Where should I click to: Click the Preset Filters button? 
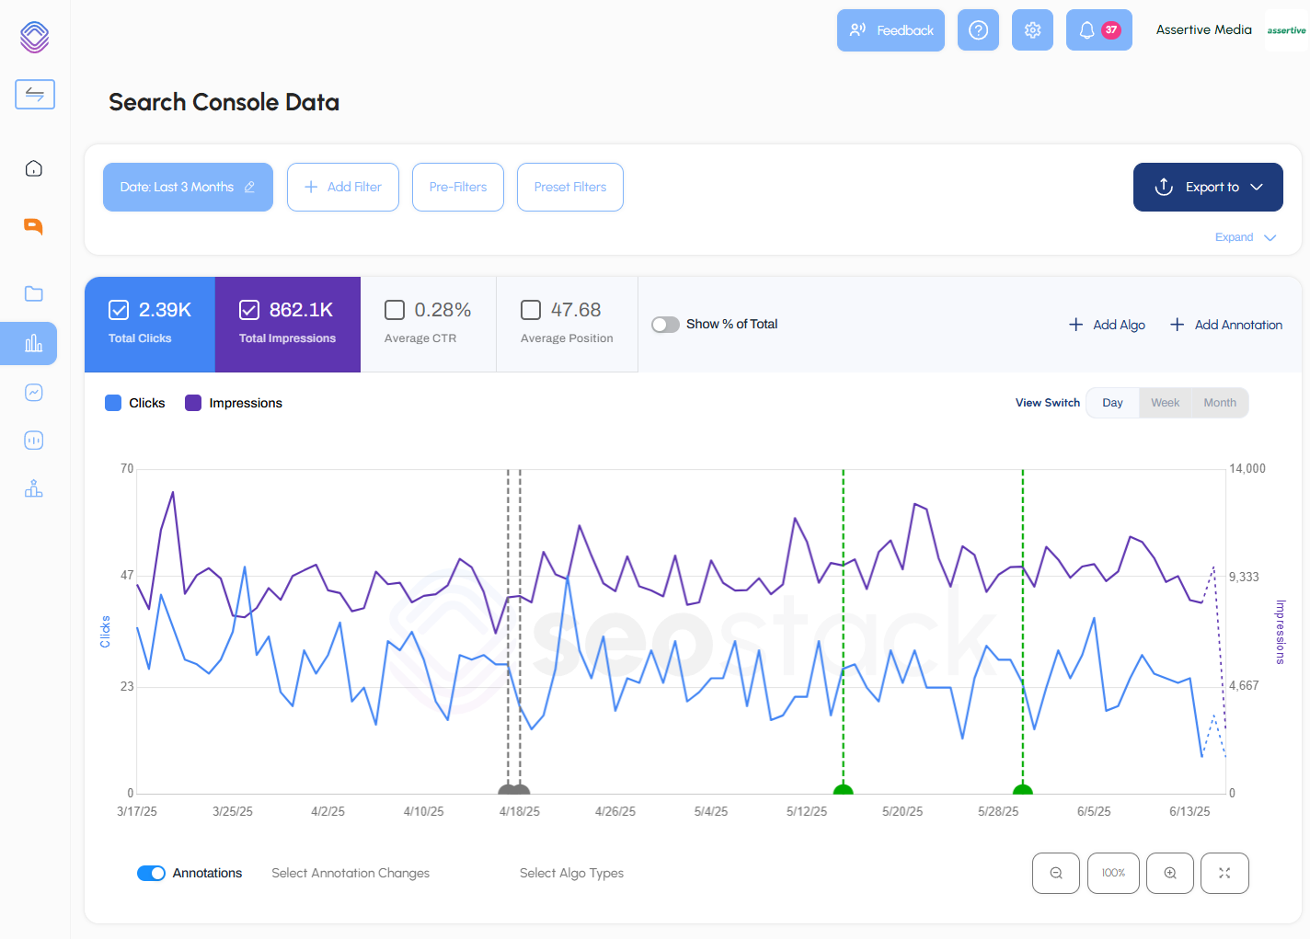570,187
